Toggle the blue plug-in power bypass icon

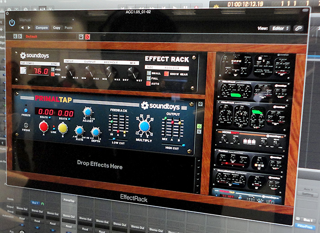click(12, 22)
